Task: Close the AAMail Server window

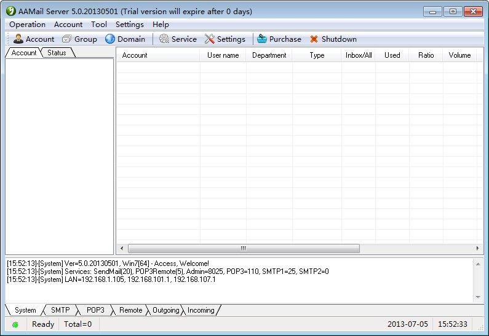Action: click(x=473, y=12)
